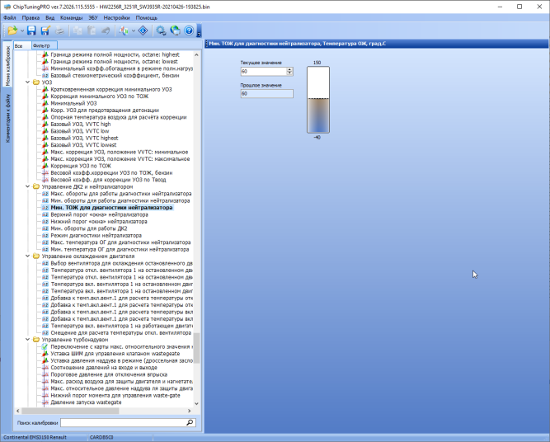
Task: Open help via the blue question mark icon
Action: [x=189, y=31]
